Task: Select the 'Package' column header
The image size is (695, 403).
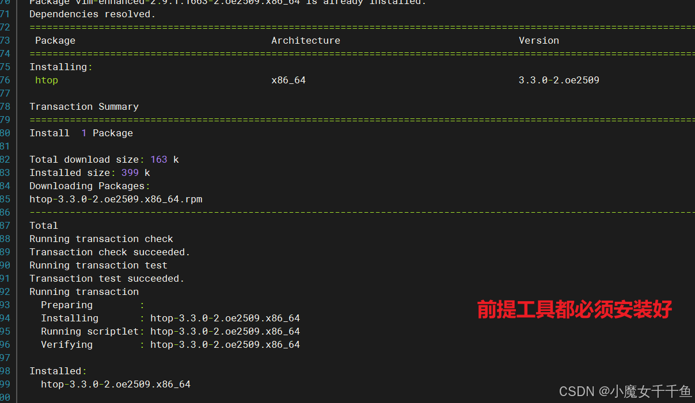Action: coord(55,40)
